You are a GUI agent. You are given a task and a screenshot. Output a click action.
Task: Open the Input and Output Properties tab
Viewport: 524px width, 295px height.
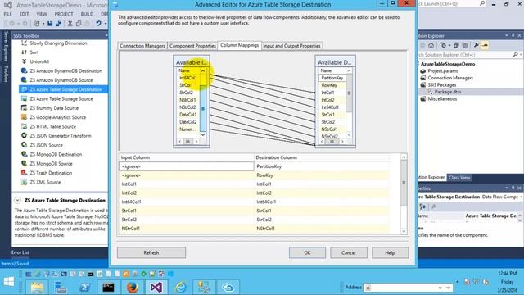291,46
